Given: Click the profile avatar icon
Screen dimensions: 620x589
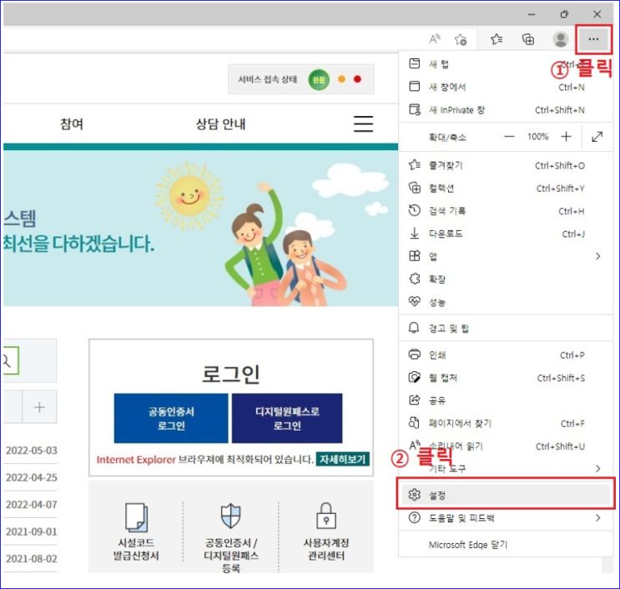Looking at the screenshot, I should coord(560,39).
